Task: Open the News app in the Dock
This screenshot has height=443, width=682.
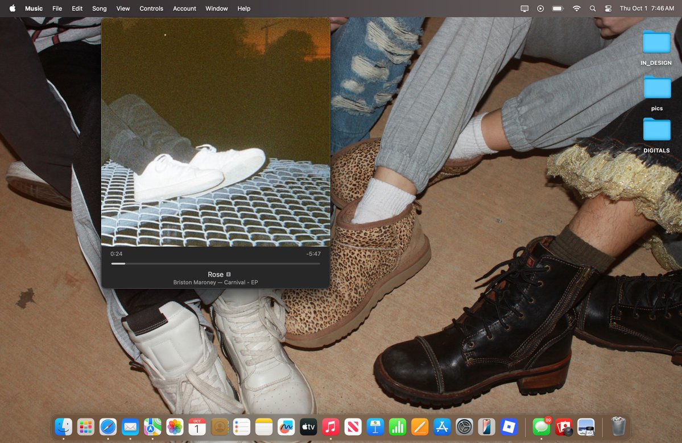Action: point(353,427)
